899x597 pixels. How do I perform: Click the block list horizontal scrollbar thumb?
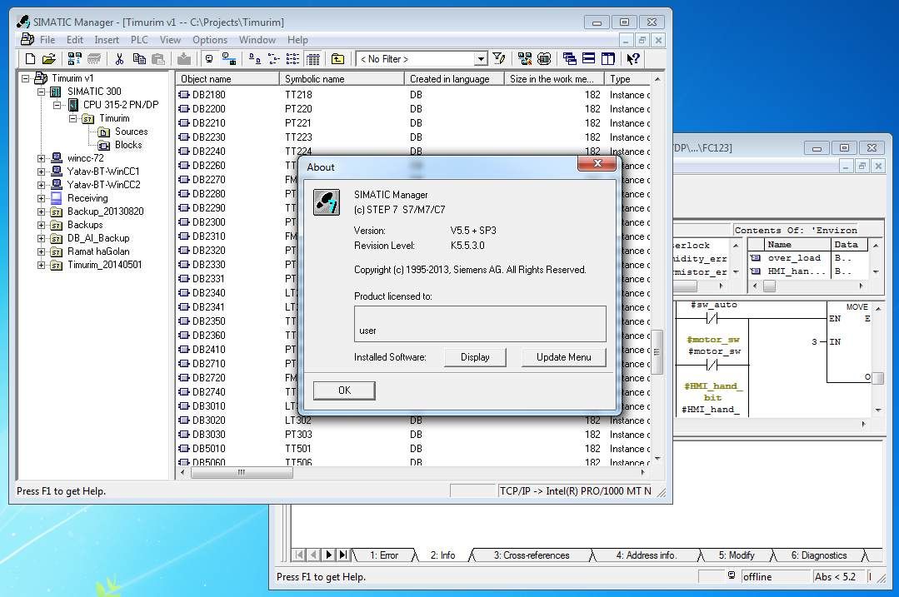pyautogui.click(x=242, y=473)
